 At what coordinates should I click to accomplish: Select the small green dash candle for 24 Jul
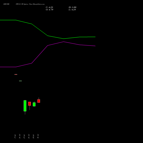tap(20, 81)
